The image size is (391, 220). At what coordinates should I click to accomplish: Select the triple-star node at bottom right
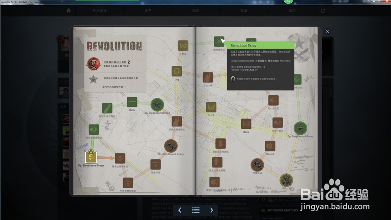click(286, 180)
